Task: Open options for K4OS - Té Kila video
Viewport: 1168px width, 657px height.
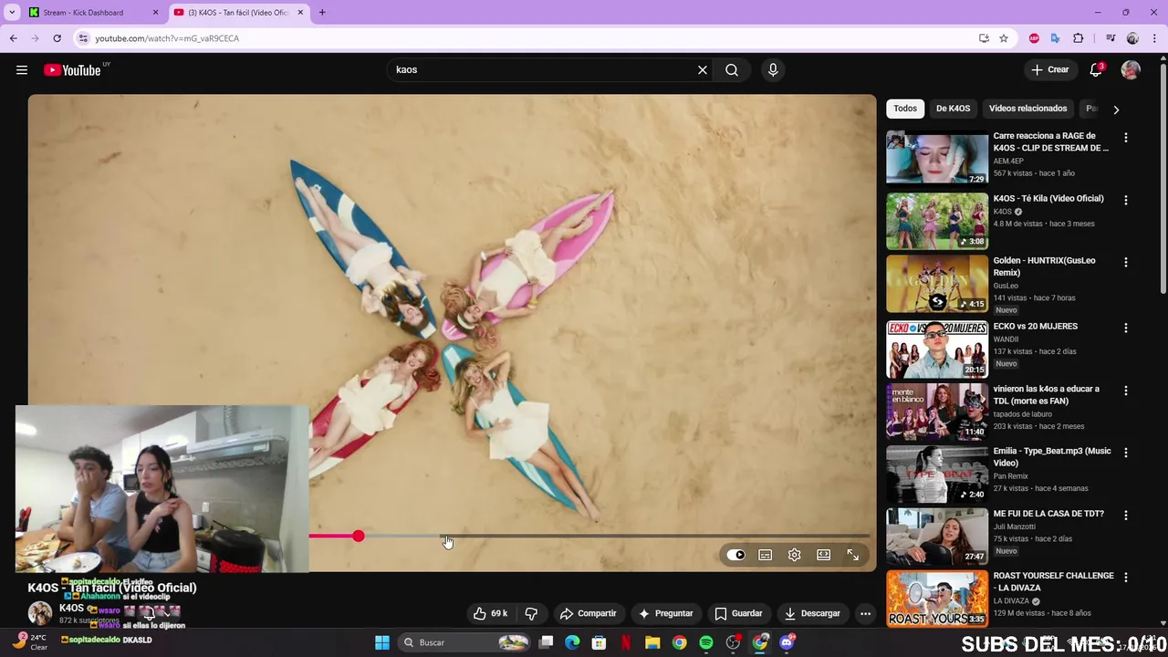Action: click(x=1125, y=200)
